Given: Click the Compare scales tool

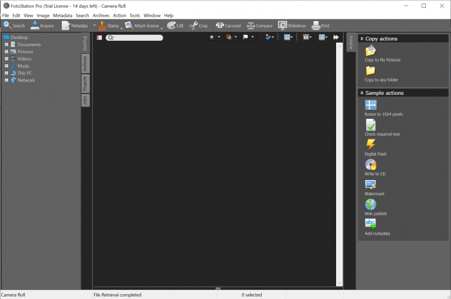Looking at the screenshot, I should 259,26.
